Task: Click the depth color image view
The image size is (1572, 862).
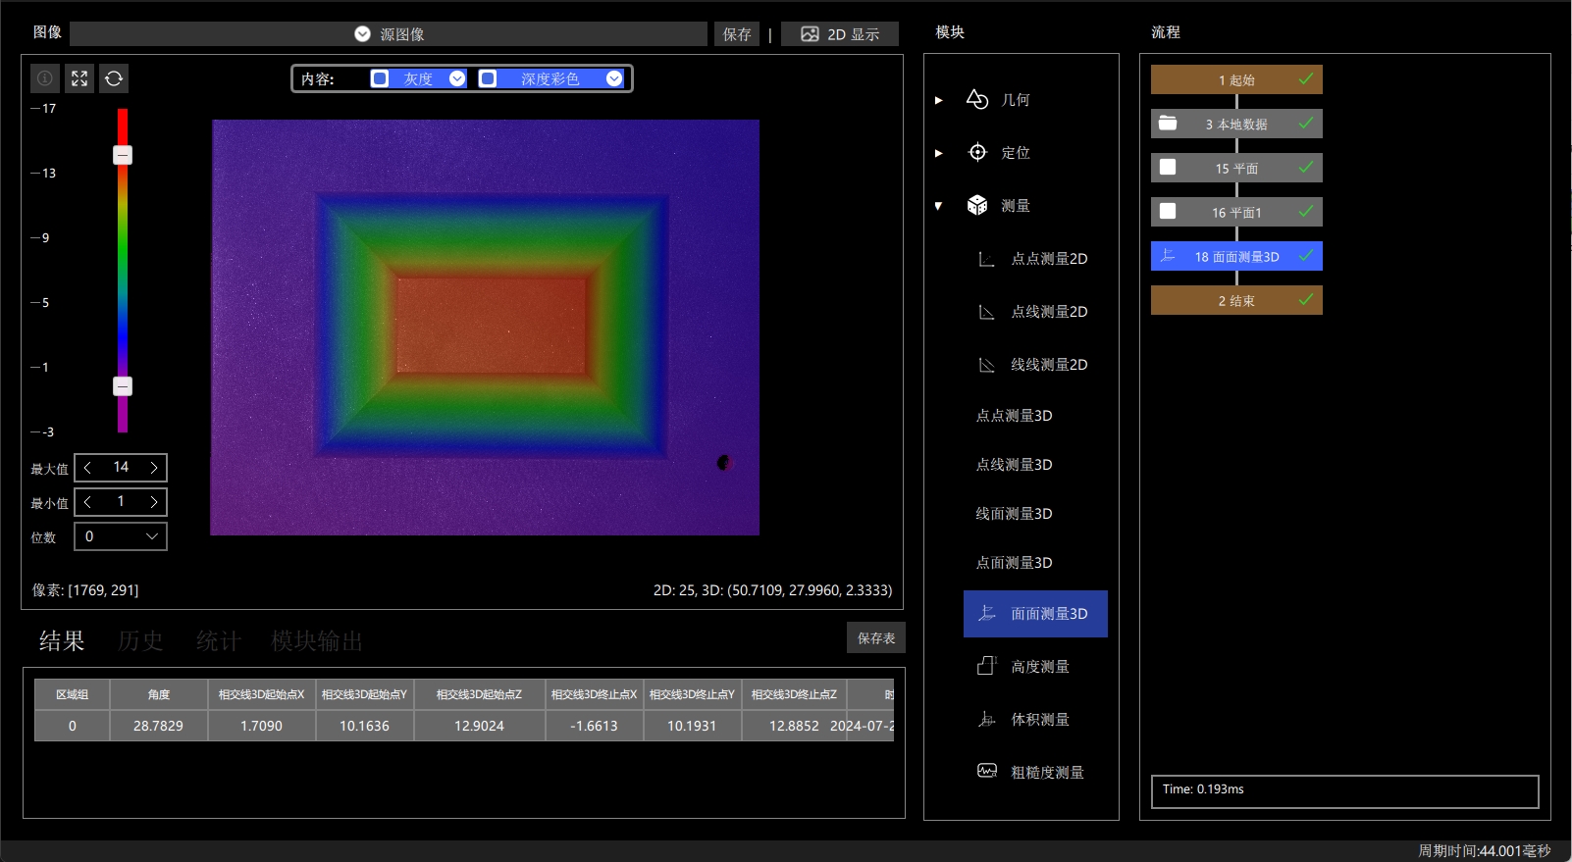Action: point(485,328)
